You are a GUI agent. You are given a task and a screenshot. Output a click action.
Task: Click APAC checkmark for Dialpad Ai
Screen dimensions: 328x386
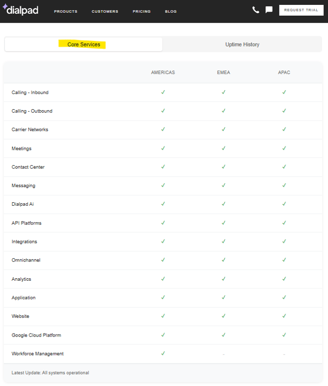[284, 204]
